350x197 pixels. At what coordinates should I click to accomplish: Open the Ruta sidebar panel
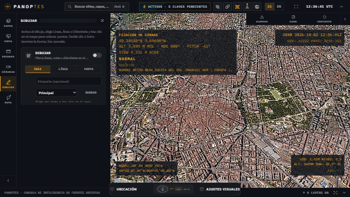click(8, 100)
